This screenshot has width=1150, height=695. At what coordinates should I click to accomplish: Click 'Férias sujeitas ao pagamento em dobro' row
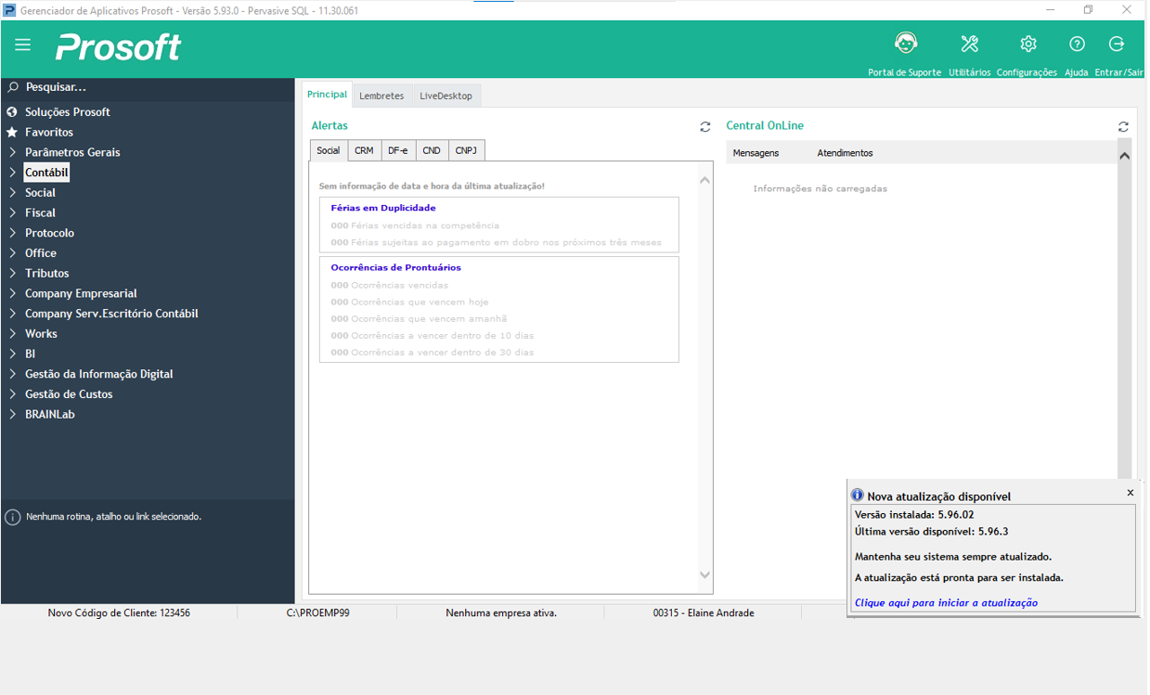[497, 242]
